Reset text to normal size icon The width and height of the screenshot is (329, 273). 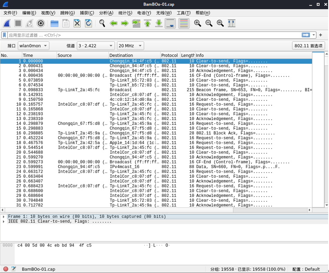click(220, 23)
